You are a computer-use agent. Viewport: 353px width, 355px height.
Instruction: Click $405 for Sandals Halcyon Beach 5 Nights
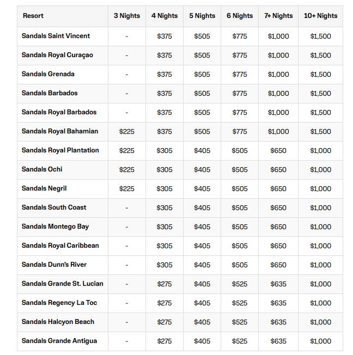click(202, 322)
